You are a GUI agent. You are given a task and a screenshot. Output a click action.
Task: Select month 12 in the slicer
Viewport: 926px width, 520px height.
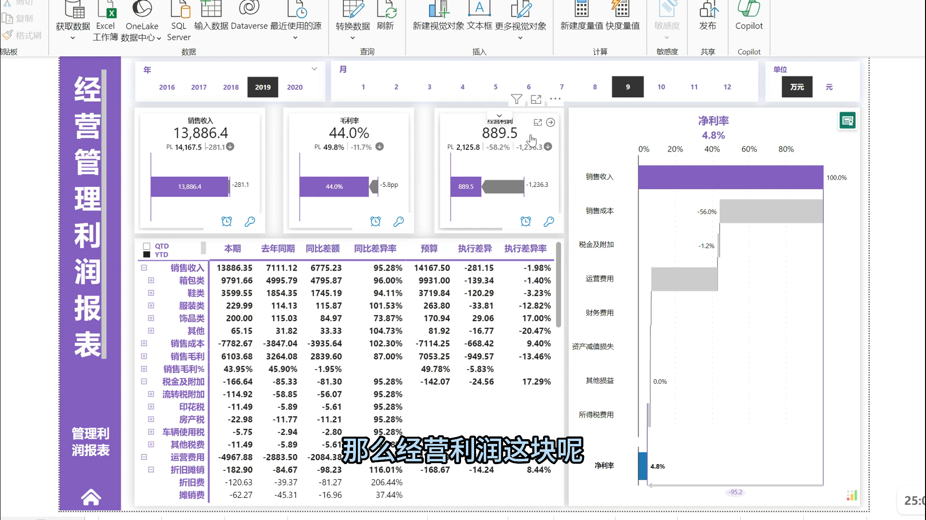pyautogui.click(x=727, y=87)
